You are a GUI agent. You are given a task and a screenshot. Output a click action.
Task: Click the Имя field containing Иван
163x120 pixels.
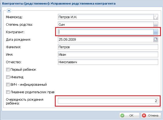[108, 55]
